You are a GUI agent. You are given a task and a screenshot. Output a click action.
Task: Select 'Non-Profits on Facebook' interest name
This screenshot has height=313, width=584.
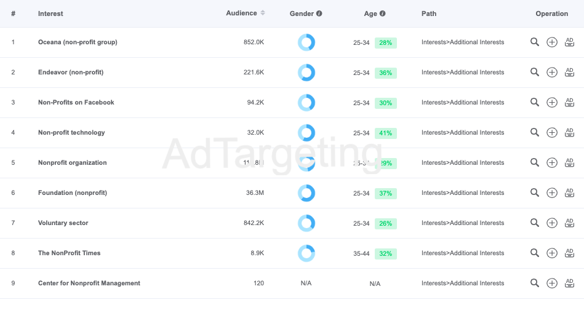tap(76, 102)
